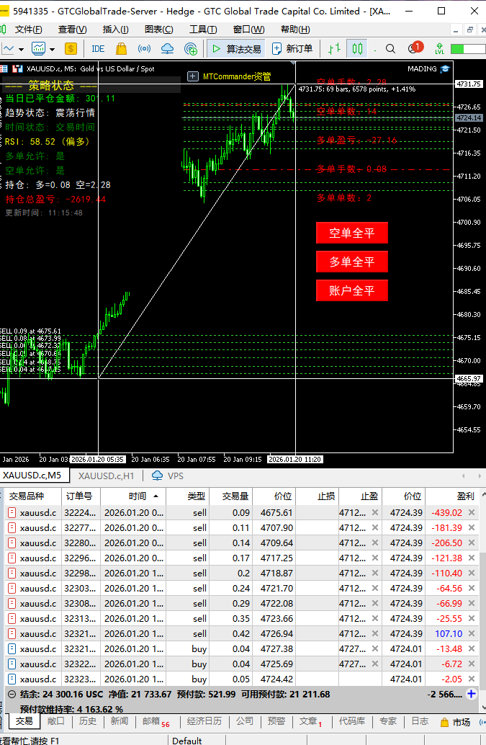Viewport: 486px width, 745px height.
Task: Switch chart to bar chart
Action: click(335, 48)
